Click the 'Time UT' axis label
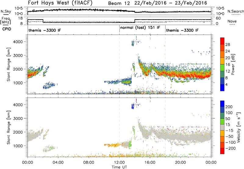This screenshot has height=169, width=244. pos(119,167)
